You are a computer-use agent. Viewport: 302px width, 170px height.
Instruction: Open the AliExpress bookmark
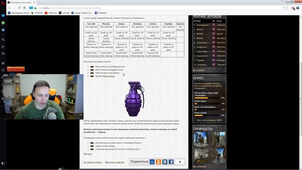(x=51, y=13)
